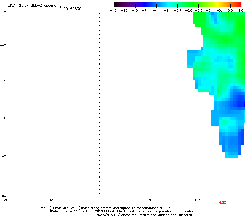This screenshot has width=247, height=217.
Task: Click the -0.6 label on the color scale
Action: 188,11
